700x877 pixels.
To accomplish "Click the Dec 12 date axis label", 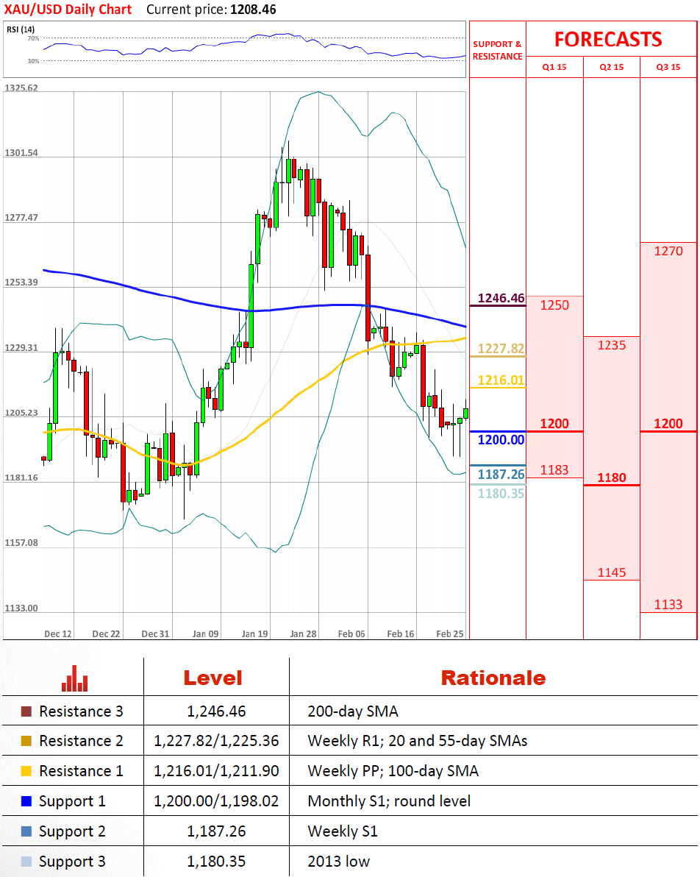I will click(58, 634).
